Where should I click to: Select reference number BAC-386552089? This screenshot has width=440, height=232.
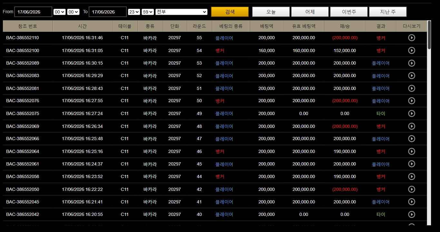[23, 63]
